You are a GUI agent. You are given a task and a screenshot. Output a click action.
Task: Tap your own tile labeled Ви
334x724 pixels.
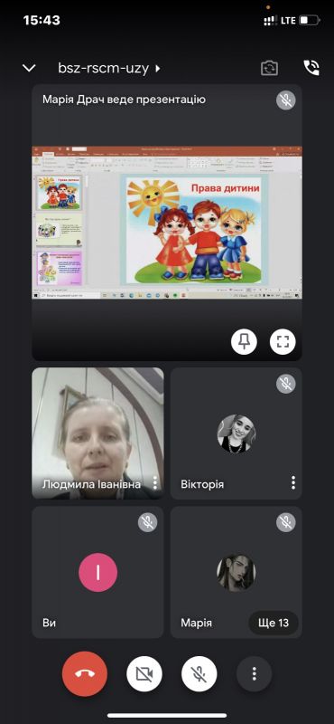click(97, 572)
